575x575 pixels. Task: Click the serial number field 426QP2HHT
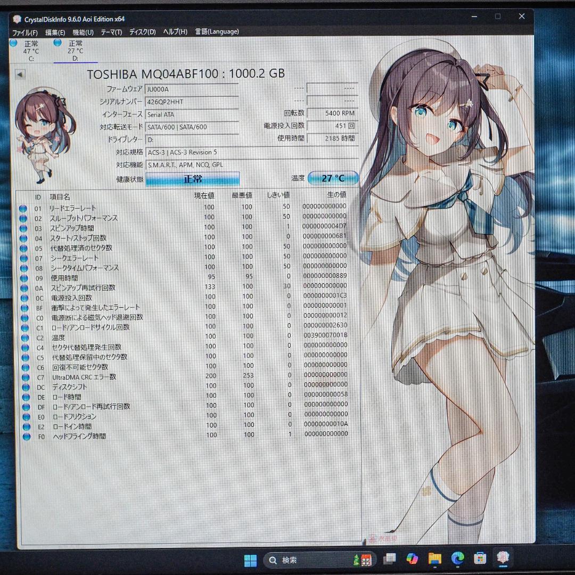pos(192,102)
